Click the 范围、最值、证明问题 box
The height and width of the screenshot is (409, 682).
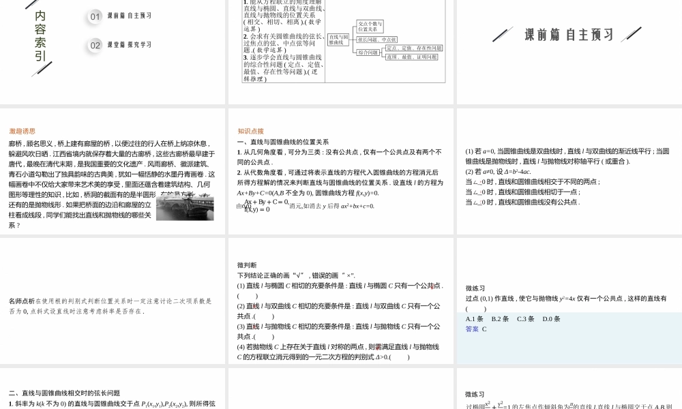[413, 55]
